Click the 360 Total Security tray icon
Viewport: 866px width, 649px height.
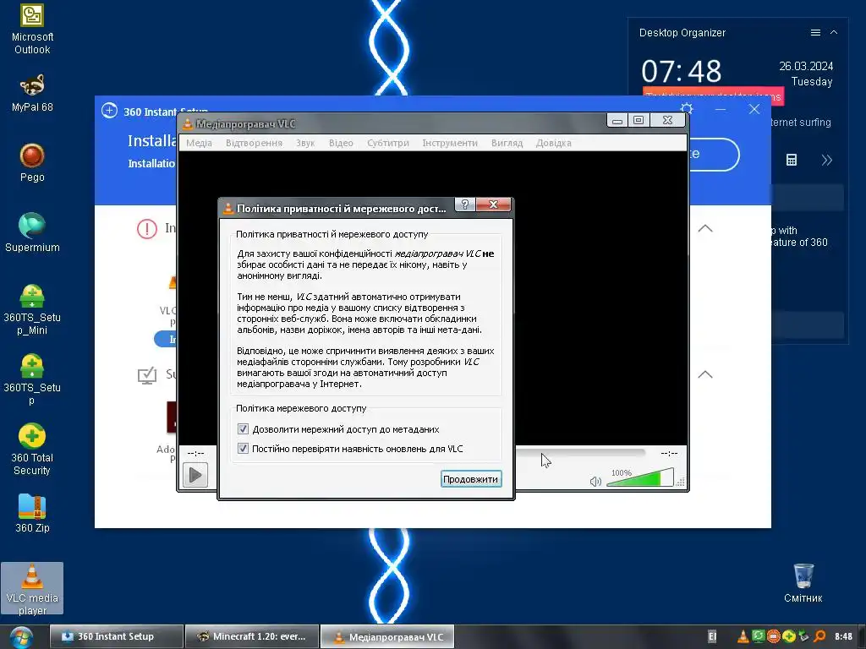[789, 637]
